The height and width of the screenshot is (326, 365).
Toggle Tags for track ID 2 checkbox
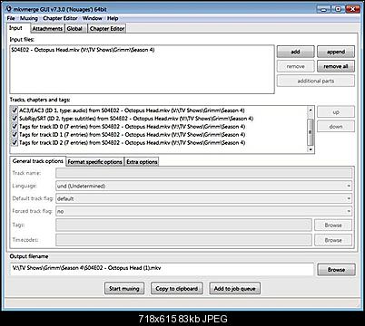coord(14,143)
